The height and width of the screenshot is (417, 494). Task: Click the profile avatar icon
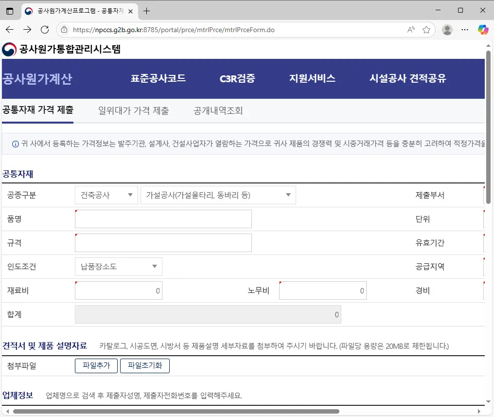tap(447, 30)
